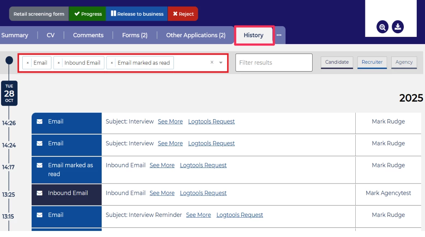The image size is (425, 237).
Task: Click envelope icon in Inbound Email row
Action: 40,193
